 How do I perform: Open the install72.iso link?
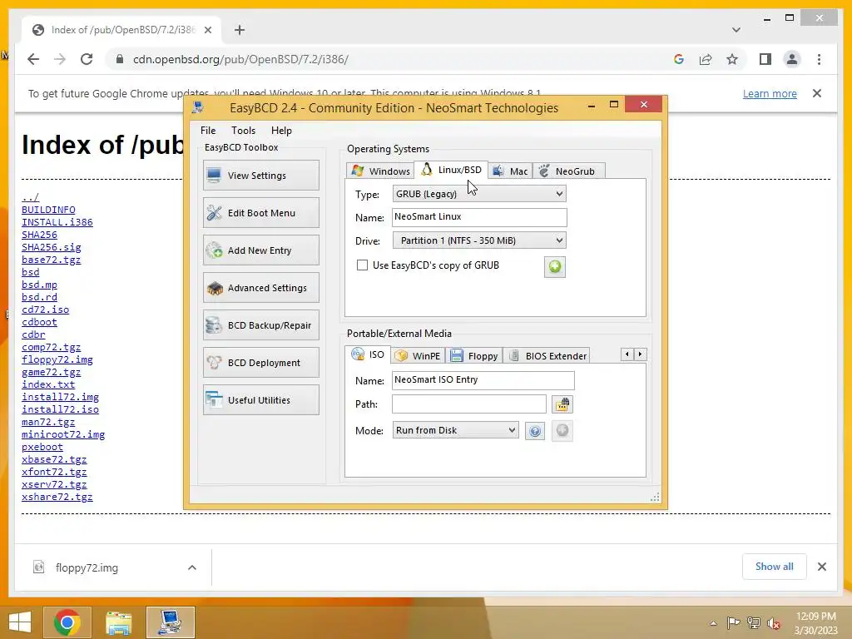click(x=60, y=409)
